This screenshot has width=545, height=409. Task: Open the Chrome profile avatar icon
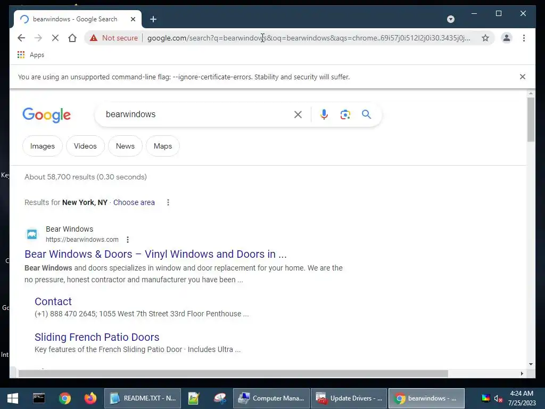point(507,38)
